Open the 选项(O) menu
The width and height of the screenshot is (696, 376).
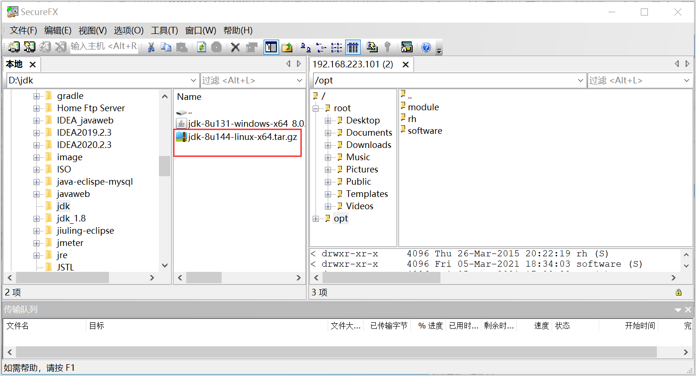(x=129, y=31)
